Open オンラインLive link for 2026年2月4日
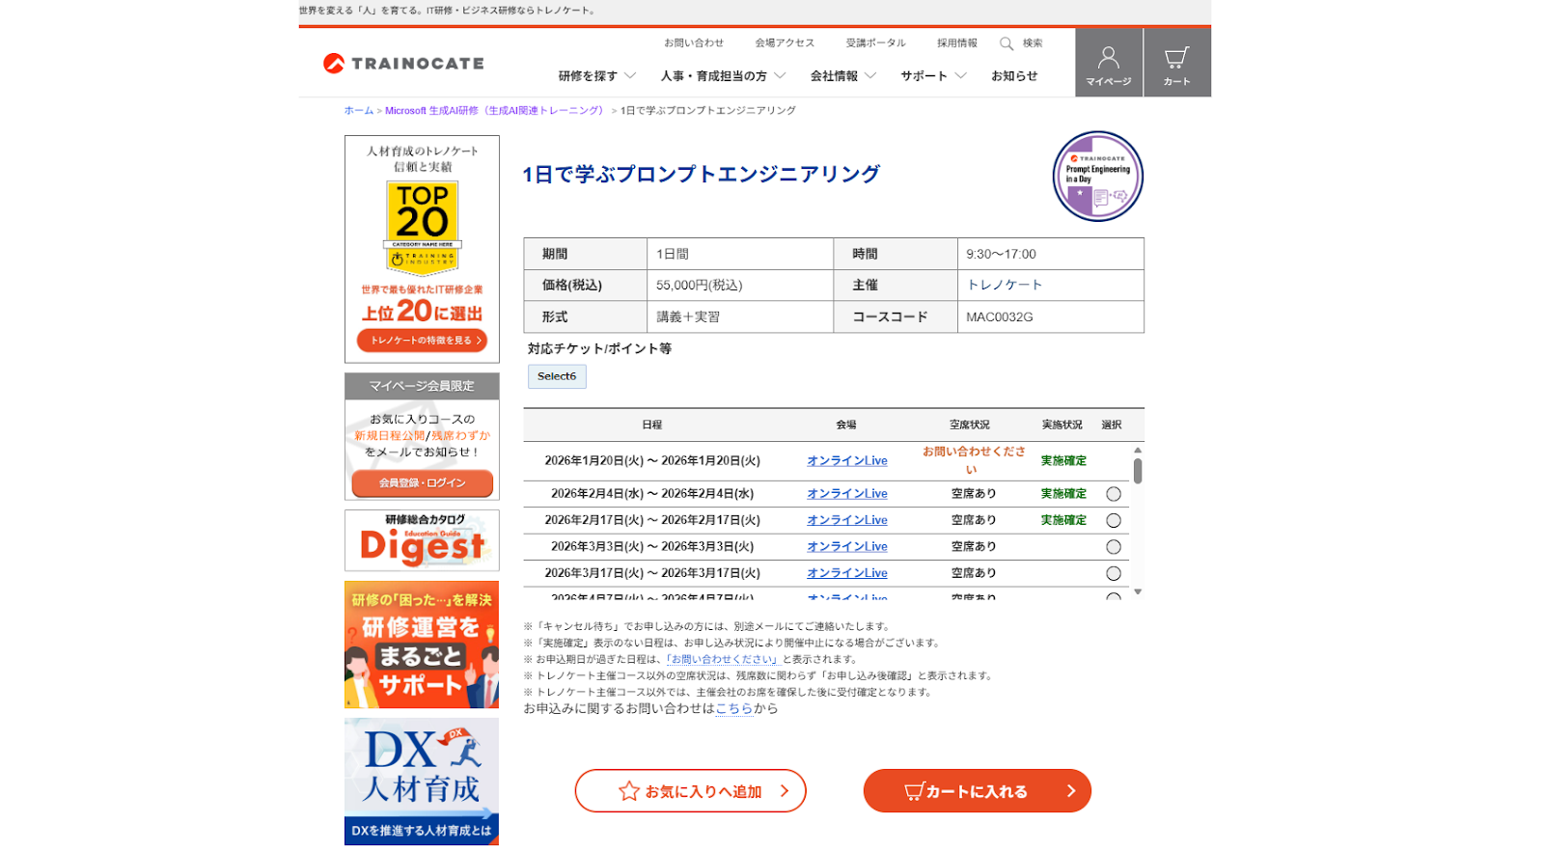Viewport: 1544px width, 851px height. click(x=847, y=494)
